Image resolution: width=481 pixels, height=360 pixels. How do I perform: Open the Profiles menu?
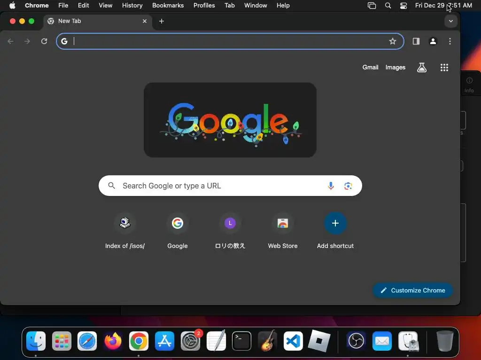coord(204,5)
